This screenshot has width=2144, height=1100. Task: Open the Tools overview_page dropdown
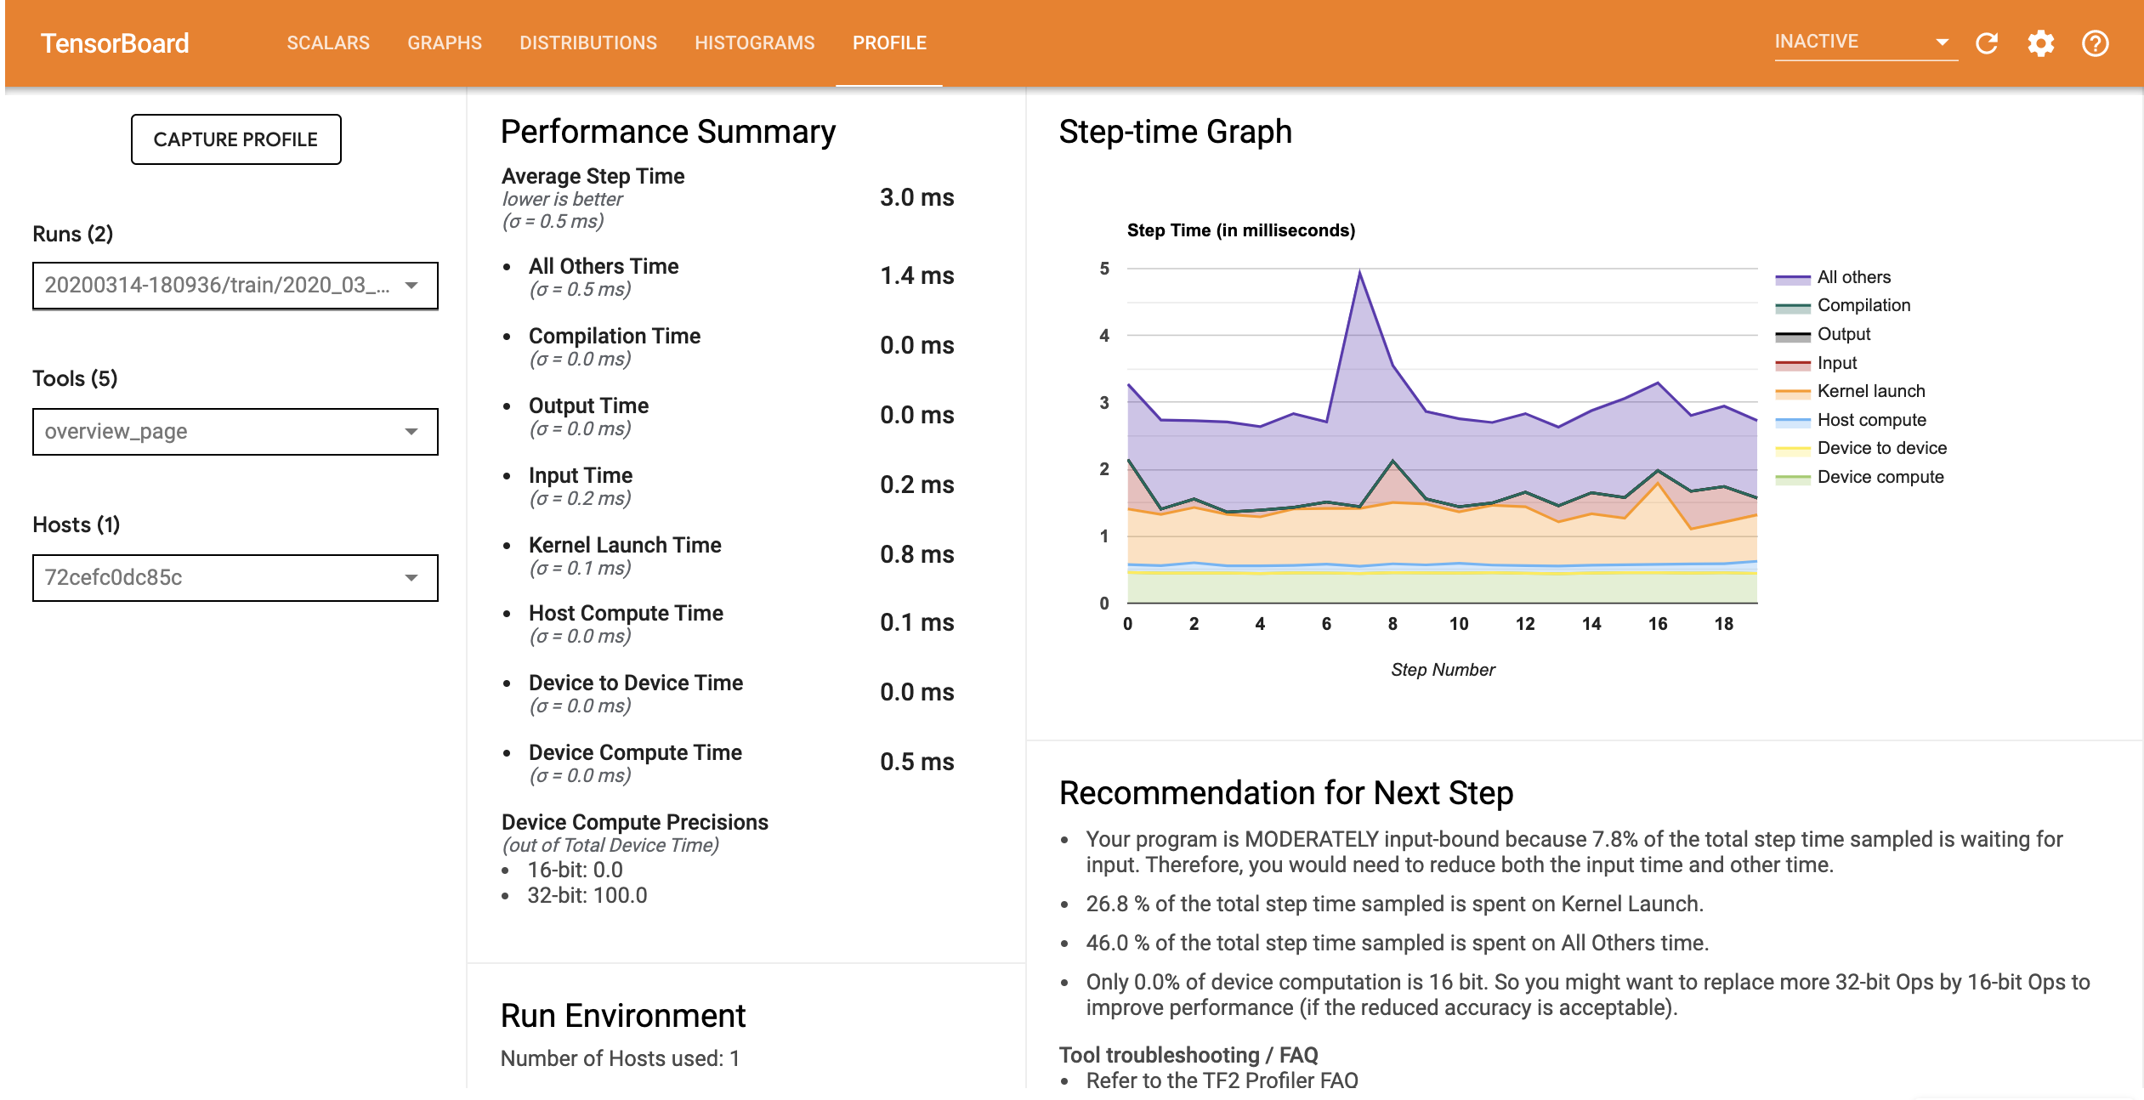coord(235,432)
